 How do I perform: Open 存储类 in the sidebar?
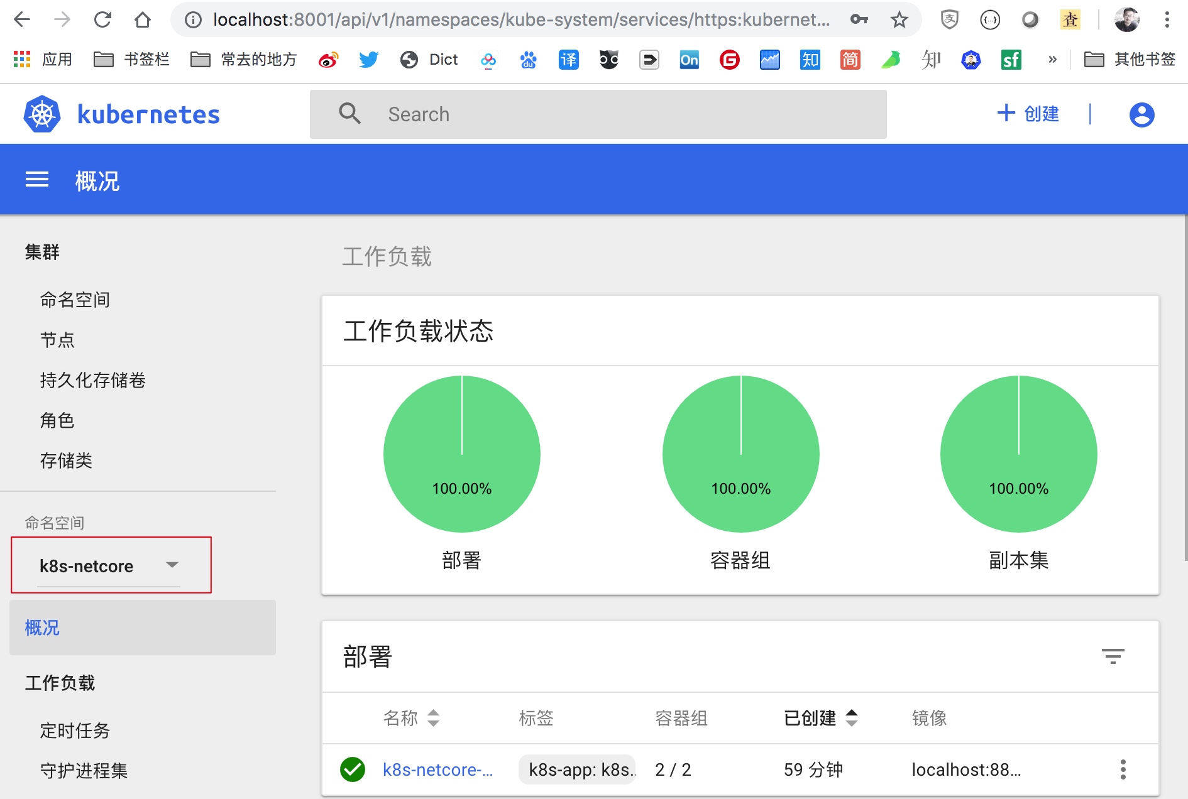coord(66,460)
